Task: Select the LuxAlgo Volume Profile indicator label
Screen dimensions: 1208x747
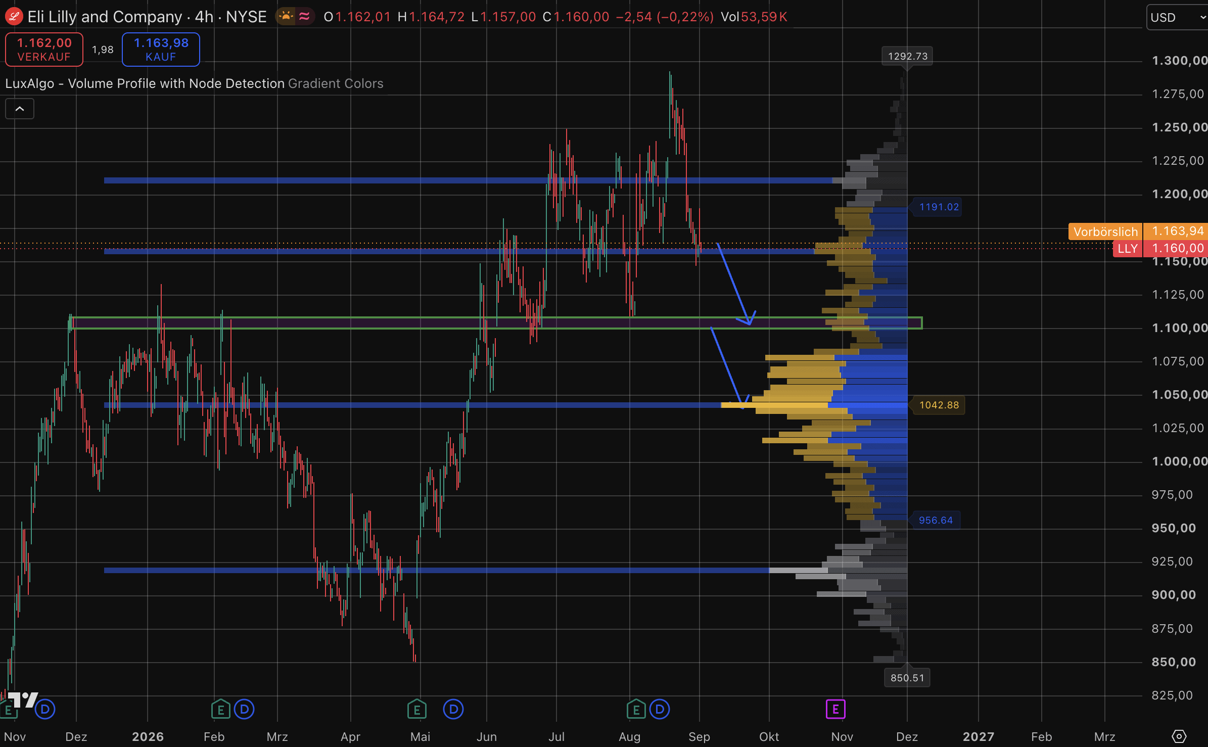Action: [x=145, y=83]
